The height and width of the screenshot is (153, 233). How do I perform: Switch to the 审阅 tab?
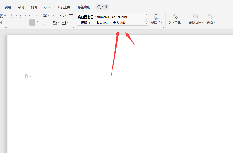click(x=21, y=7)
